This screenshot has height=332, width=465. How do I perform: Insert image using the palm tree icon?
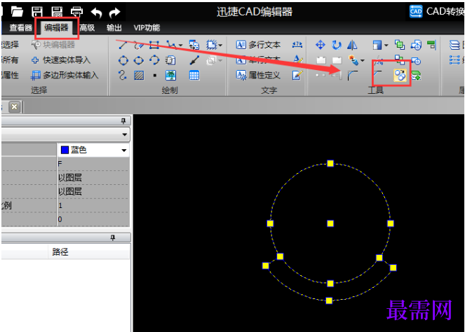tap(170, 75)
